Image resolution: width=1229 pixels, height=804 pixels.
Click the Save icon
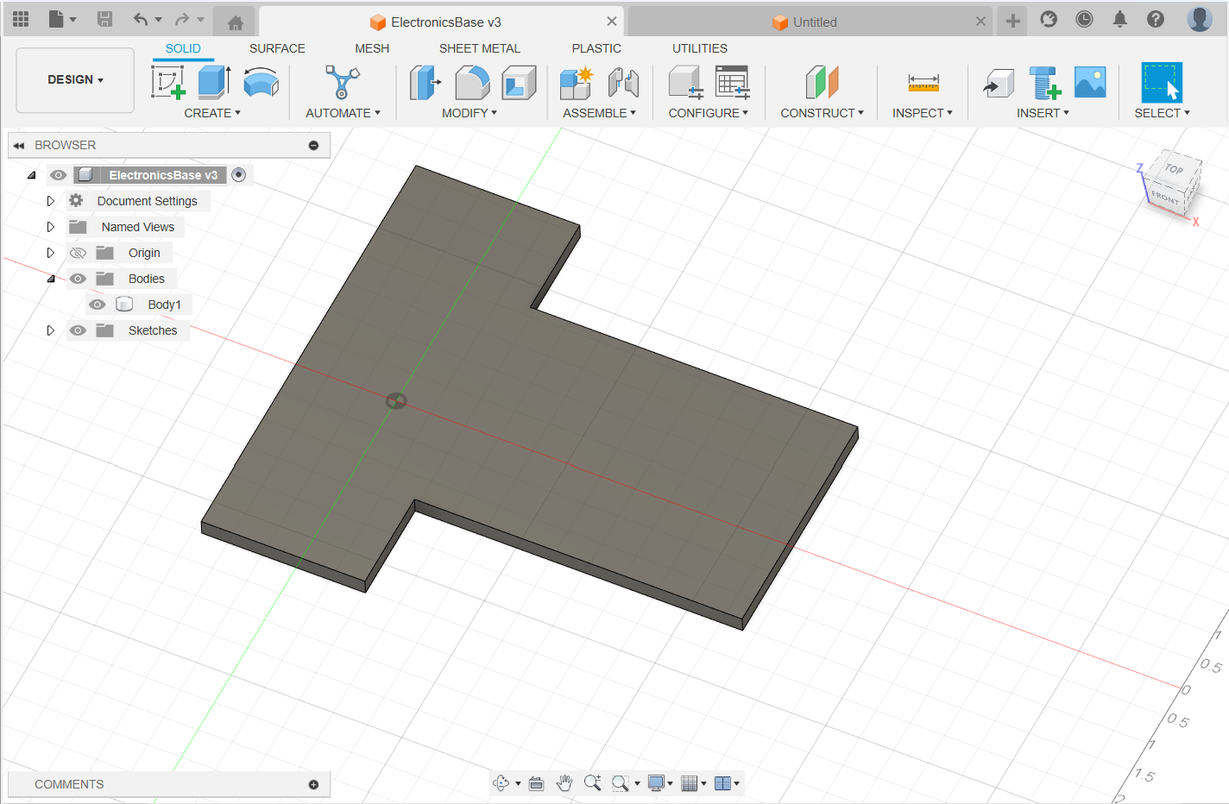click(x=104, y=19)
